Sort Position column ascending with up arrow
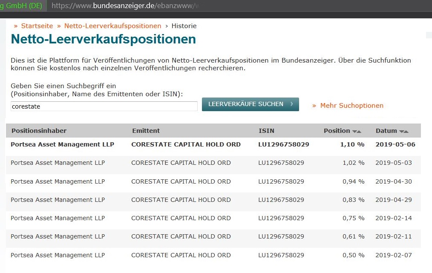The width and height of the screenshot is (432, 273). tap(359, 132)
